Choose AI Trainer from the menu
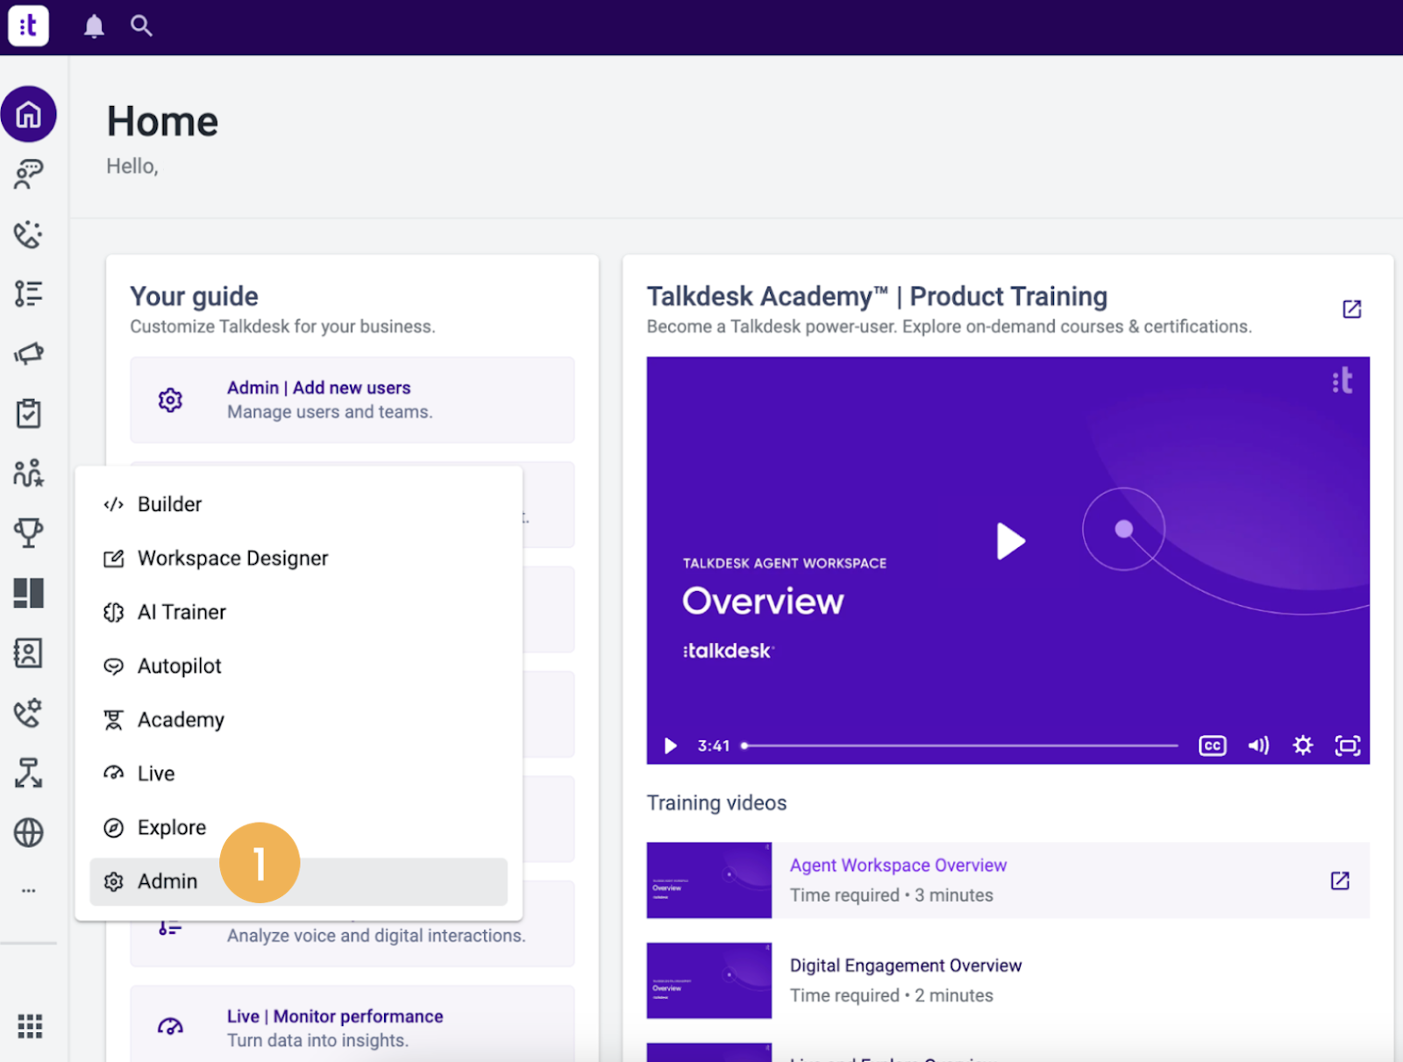Viewport: 1403px width, 1062px height. click(298, 612)
